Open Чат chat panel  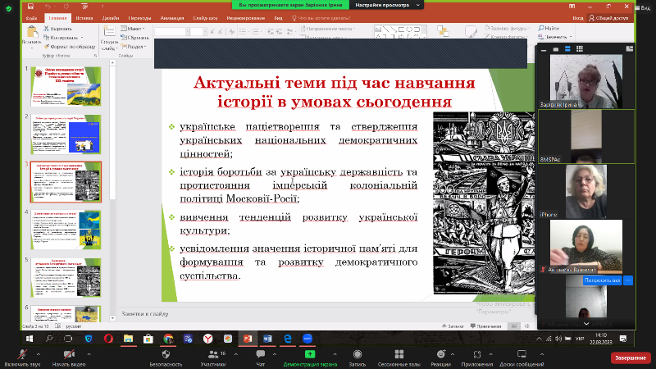tap(260, 358)
